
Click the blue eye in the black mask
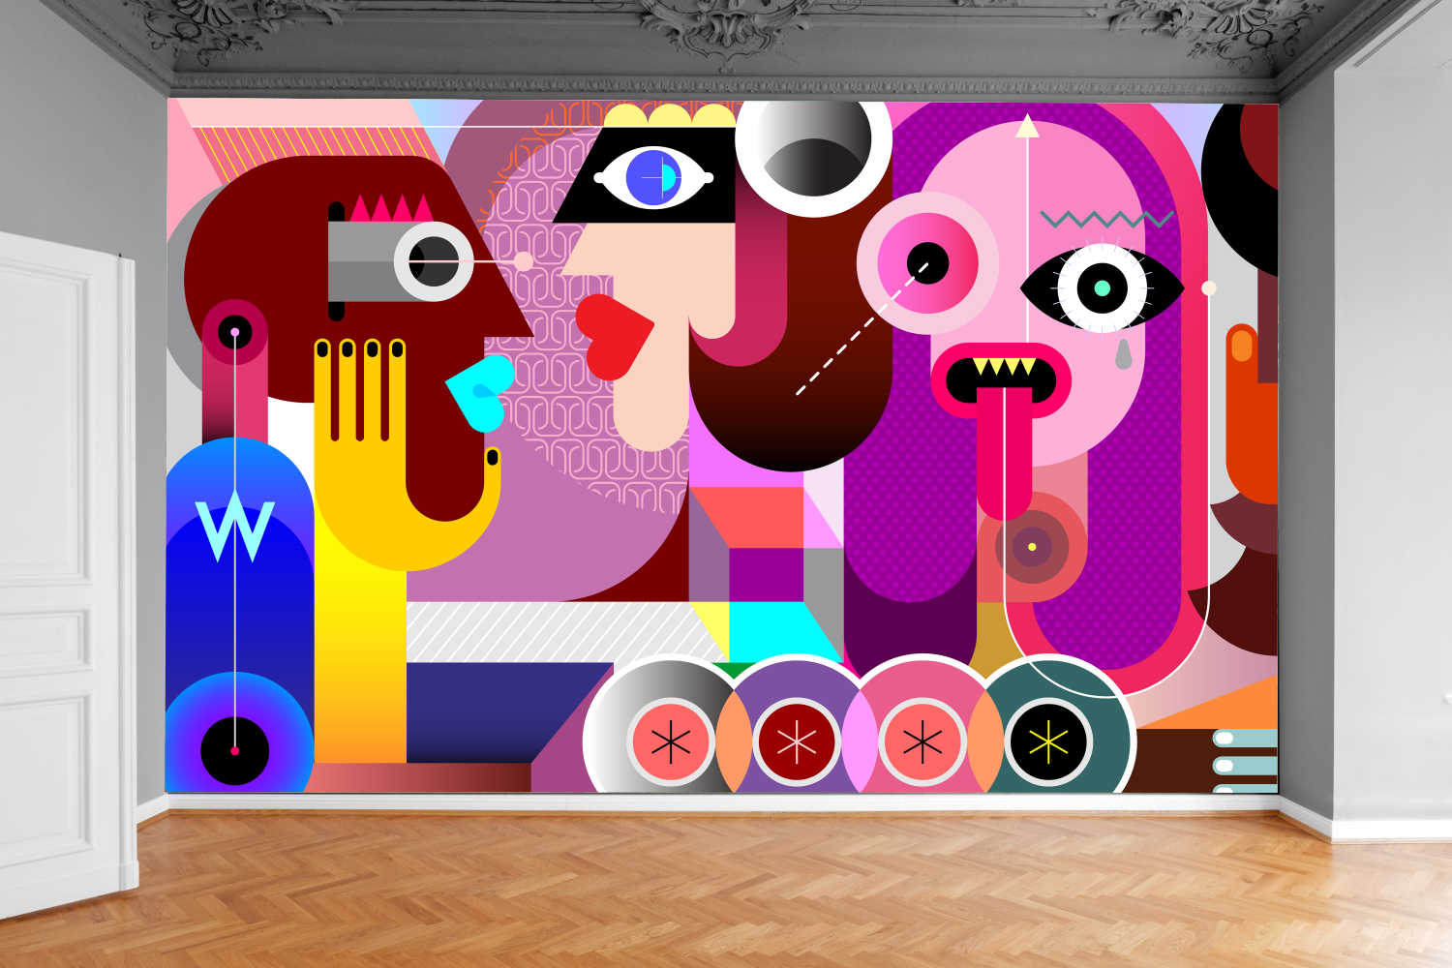[653, 178]
